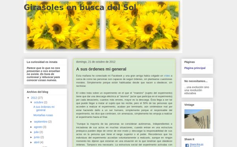Expand the septiembre archive month
Viewport: 237px width, 147px height.
pos(31,122)
